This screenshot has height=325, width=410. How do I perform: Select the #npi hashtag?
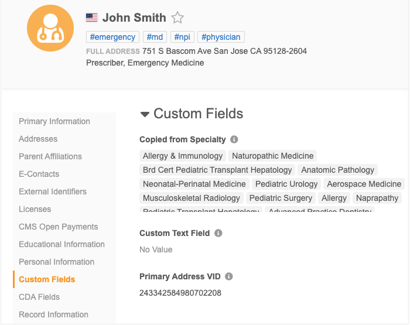[183, 37]
